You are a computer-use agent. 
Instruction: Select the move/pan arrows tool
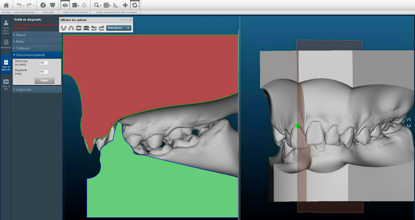(125, 5)
